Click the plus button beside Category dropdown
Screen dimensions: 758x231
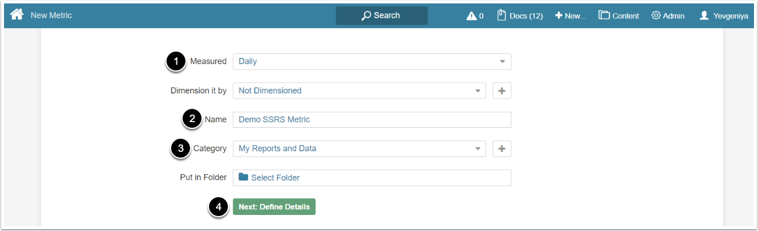(x=502, y=148)
